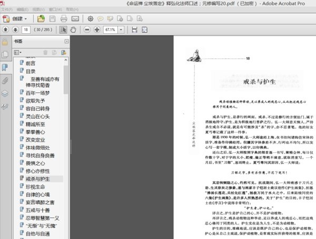The height and width of the screenshot is (239, 316).
Task: Add a sticky note comment
Action: pyautogui.click(x=100, y=19)
